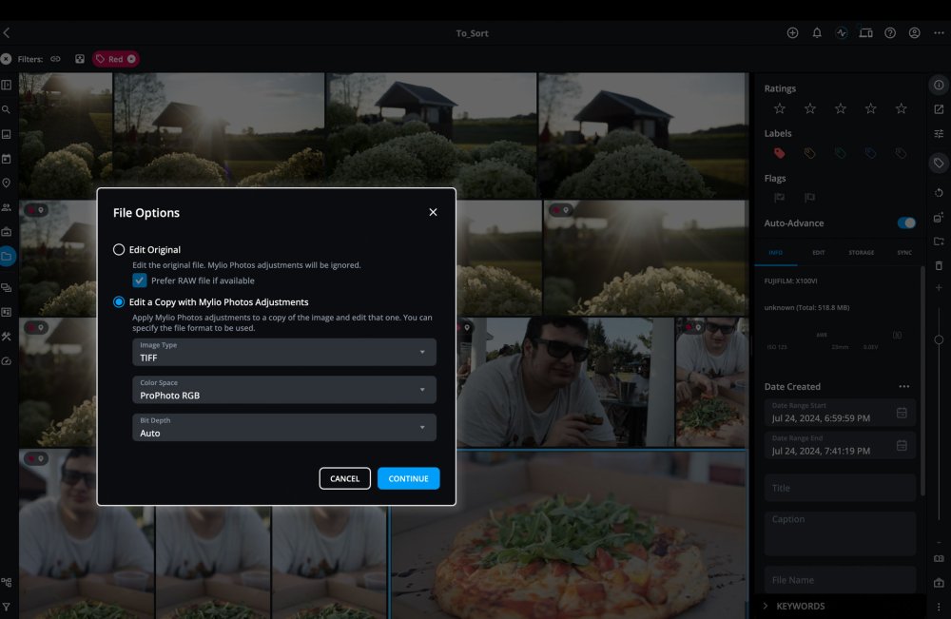Open the Color Space dropdown showing ProPhoto RGB
This screenshot has width=951, height=619.
tap(283, 390)
